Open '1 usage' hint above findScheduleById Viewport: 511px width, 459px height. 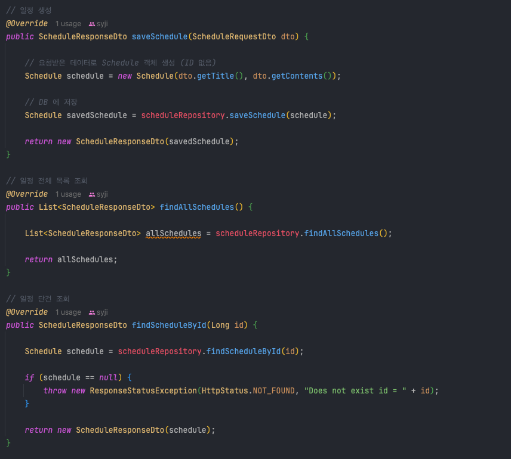point(68,312)
